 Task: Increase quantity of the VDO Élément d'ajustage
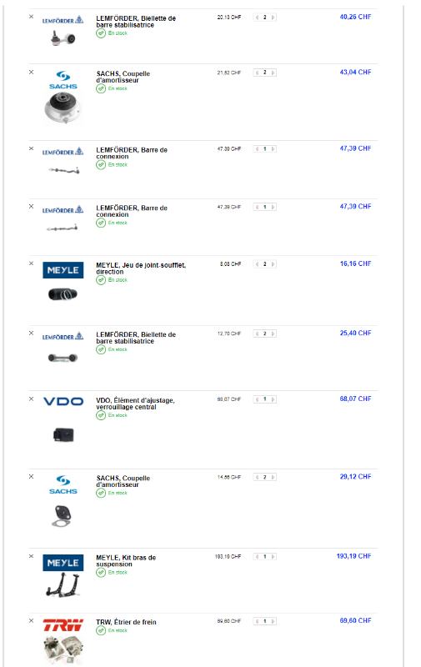coord(273,399)
